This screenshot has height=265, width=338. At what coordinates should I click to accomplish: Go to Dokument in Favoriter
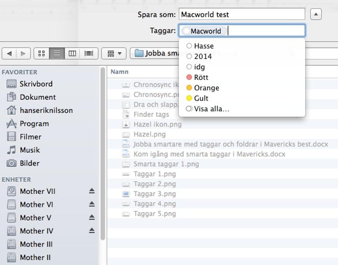(x=37, y=97)
